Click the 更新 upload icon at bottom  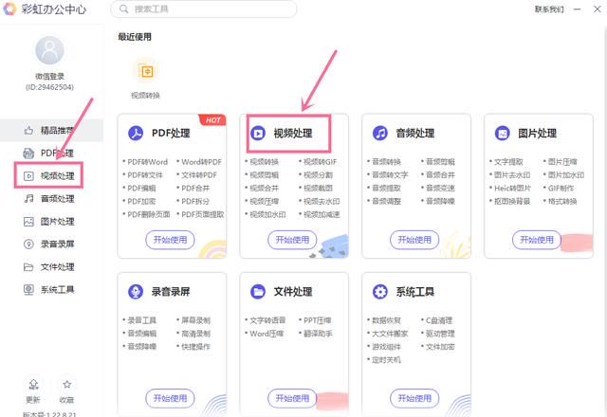pyautogui.click(x=34, y=384)
